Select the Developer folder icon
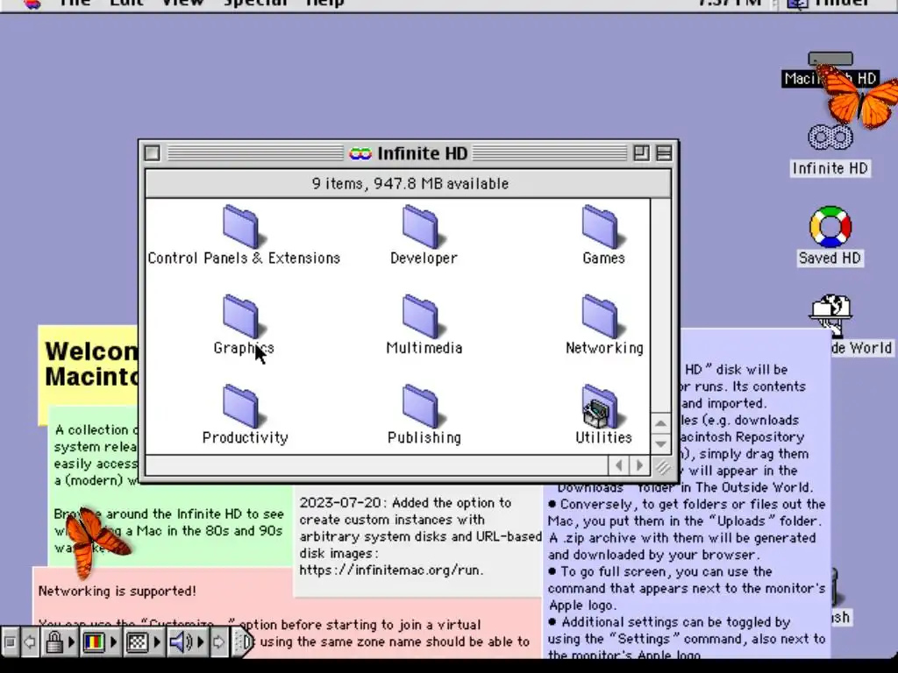Image resolution: width=898 pixels, height=673 pixels. point(420,227)
